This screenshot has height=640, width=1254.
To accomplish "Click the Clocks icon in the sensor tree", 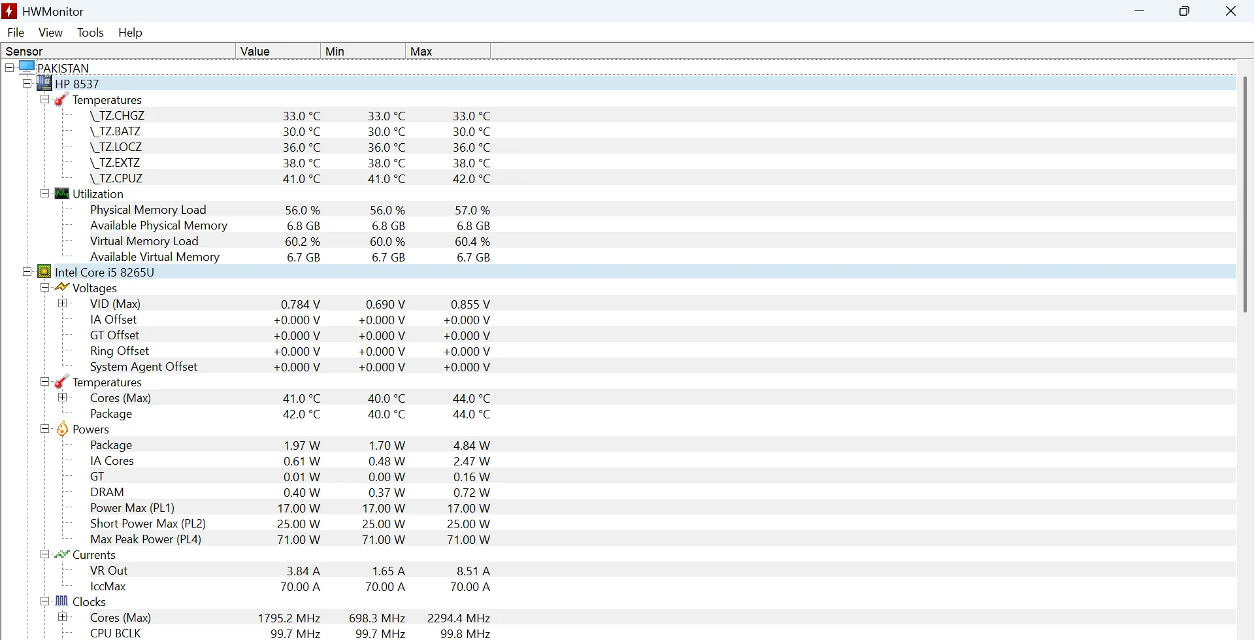I will (61, 601).
